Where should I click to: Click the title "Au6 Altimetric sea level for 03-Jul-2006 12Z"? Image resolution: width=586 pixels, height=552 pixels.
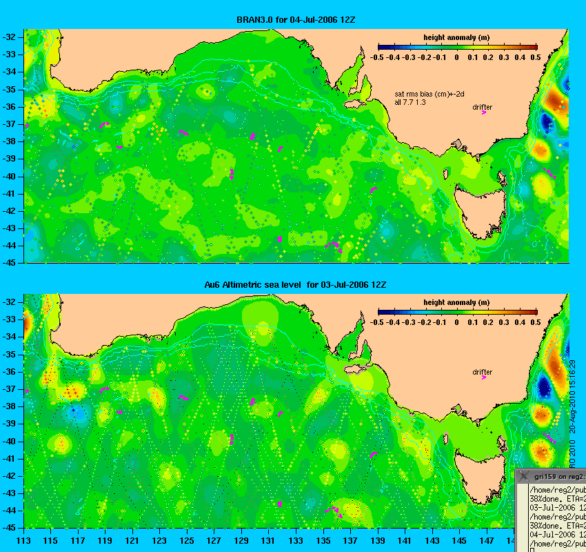click(x=295, y=284)
